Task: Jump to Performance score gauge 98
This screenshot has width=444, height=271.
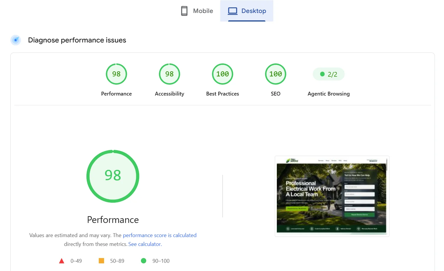Action: (x=116, y=74)
